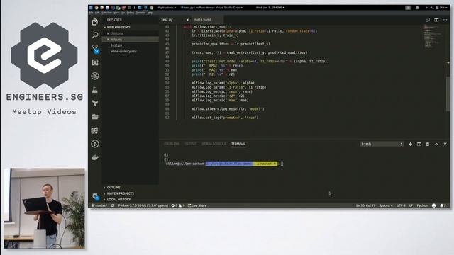Collapse the MLFLOW-DEMO folder root

pyautogui.click(x=131, y=27)
